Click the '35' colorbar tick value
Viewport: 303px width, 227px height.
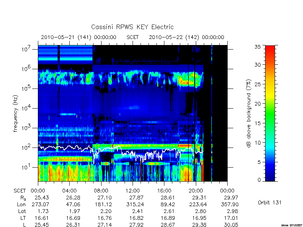[258, 47]
